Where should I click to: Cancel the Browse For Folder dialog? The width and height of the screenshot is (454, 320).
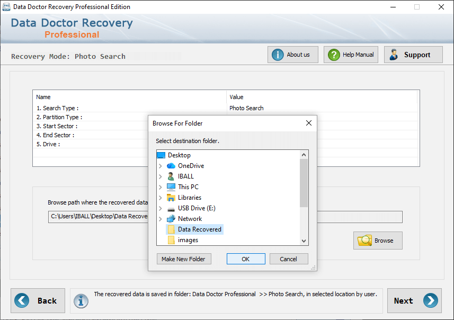click(x=289, y=259)
